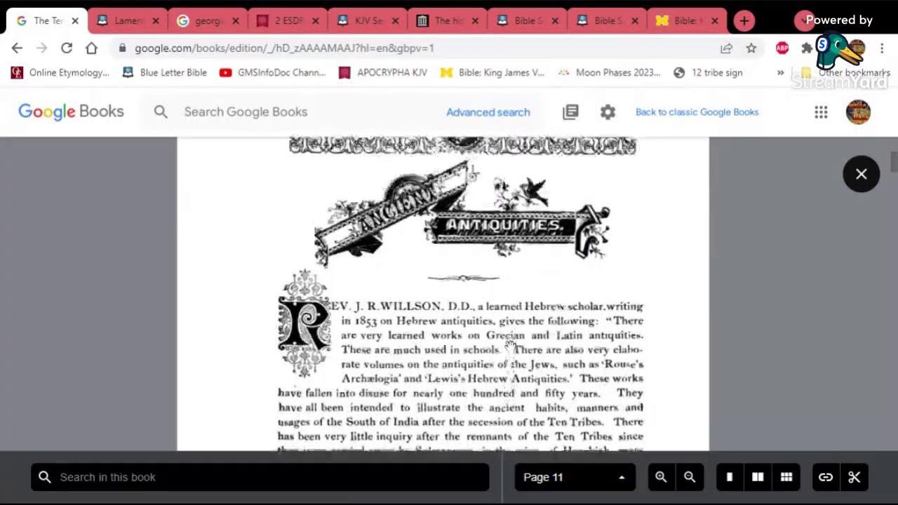Bookmark this page with star icon
Image resolution: width=898 pixels, height=505 pixels.
click(751, 48)
